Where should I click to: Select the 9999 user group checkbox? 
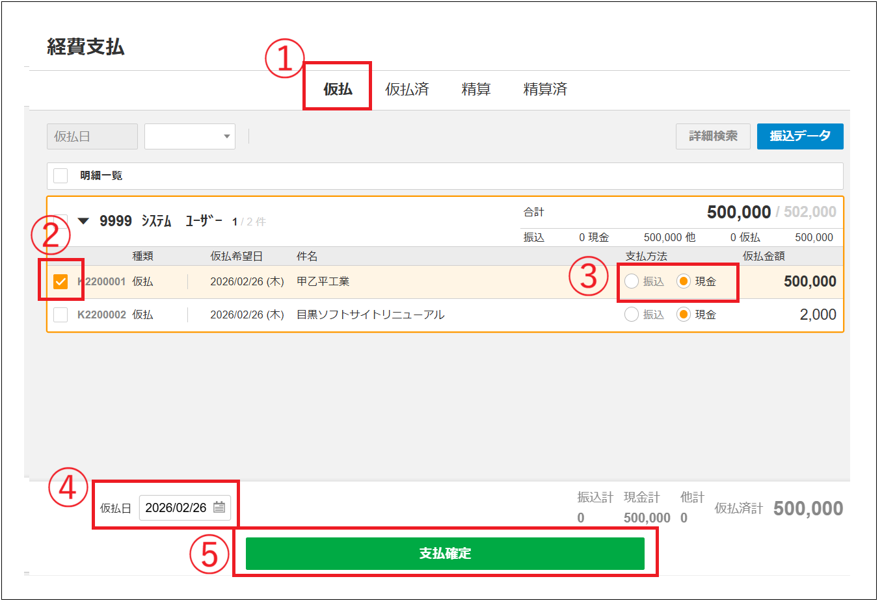tap(60, 220)
